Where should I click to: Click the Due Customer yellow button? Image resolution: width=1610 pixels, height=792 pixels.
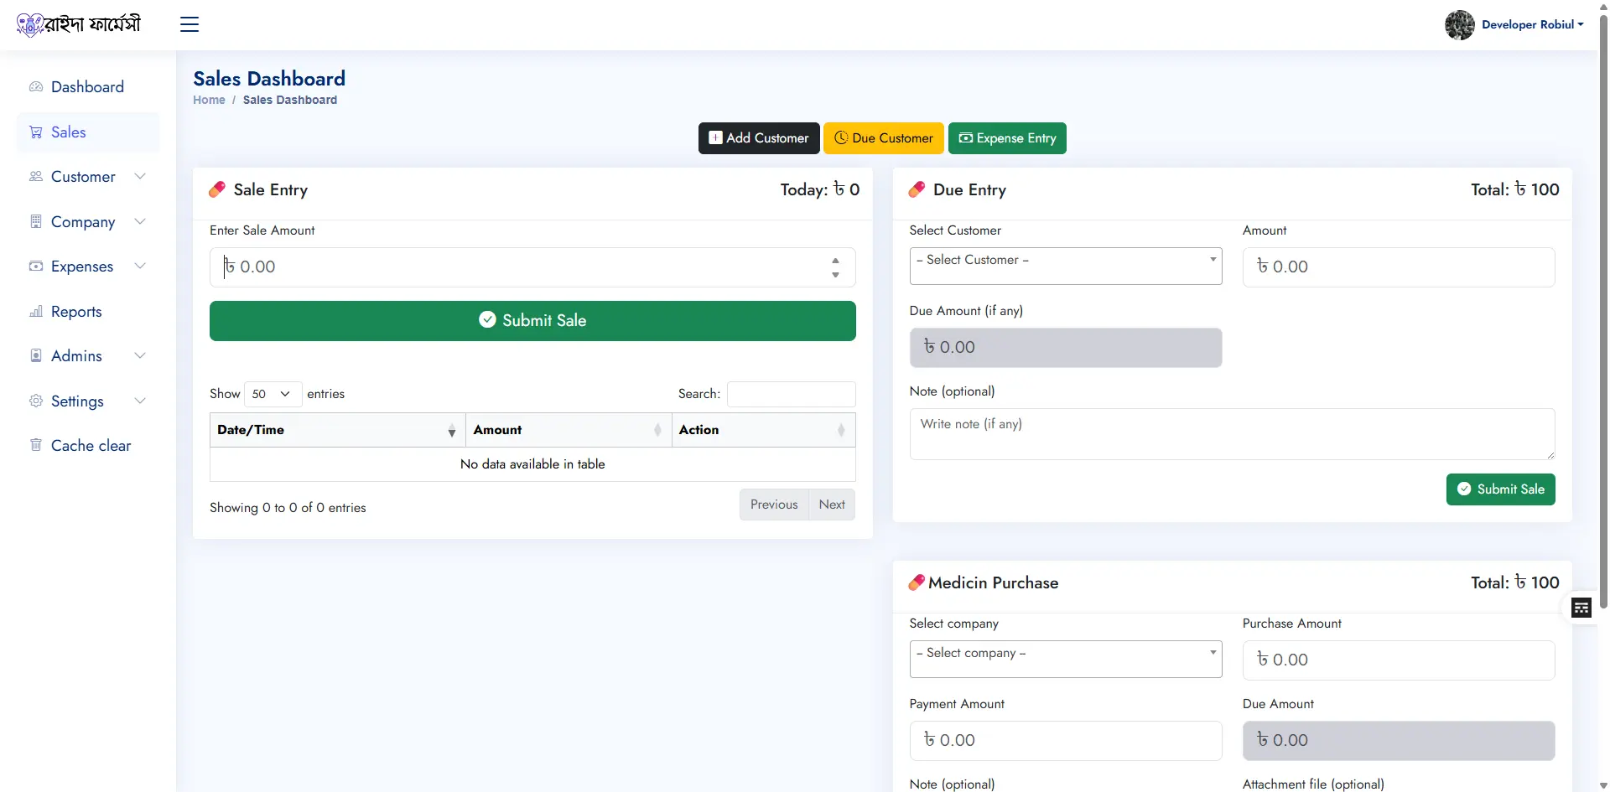point(883,138)
